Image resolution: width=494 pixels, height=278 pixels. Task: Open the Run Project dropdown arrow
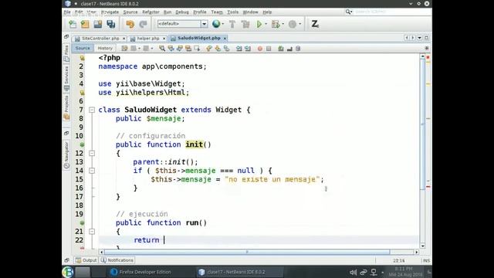pyautogui.click(x=266, y=24)
